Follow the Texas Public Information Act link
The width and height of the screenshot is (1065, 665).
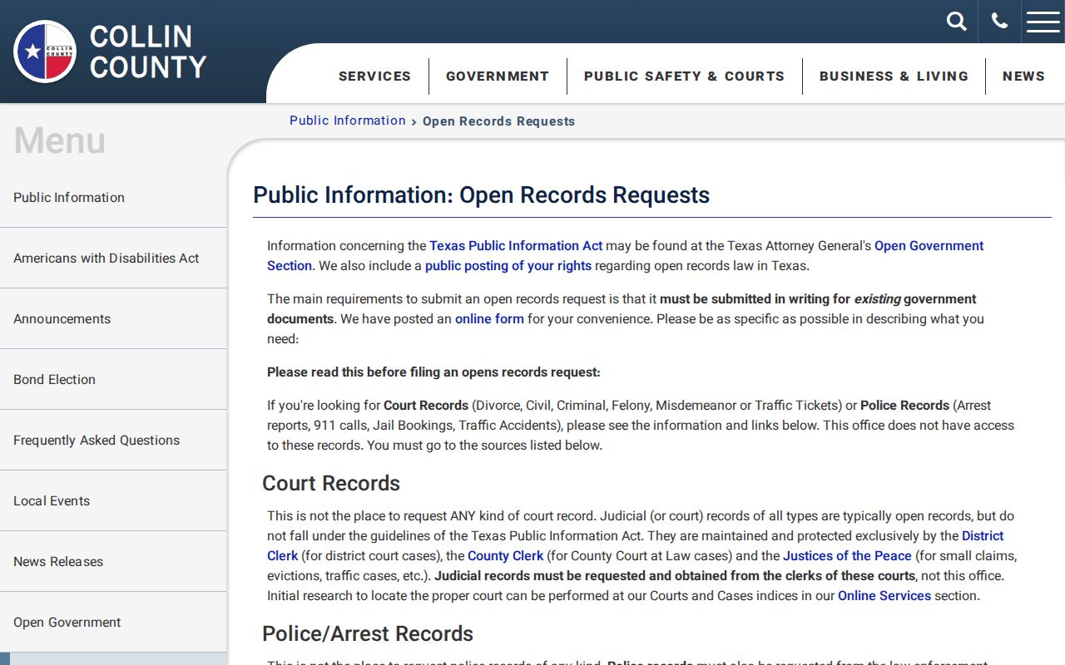[516, 246]
